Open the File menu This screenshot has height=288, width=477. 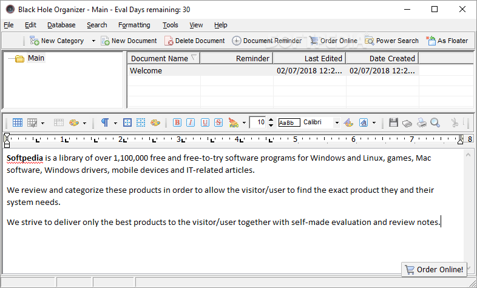(8, 25)
